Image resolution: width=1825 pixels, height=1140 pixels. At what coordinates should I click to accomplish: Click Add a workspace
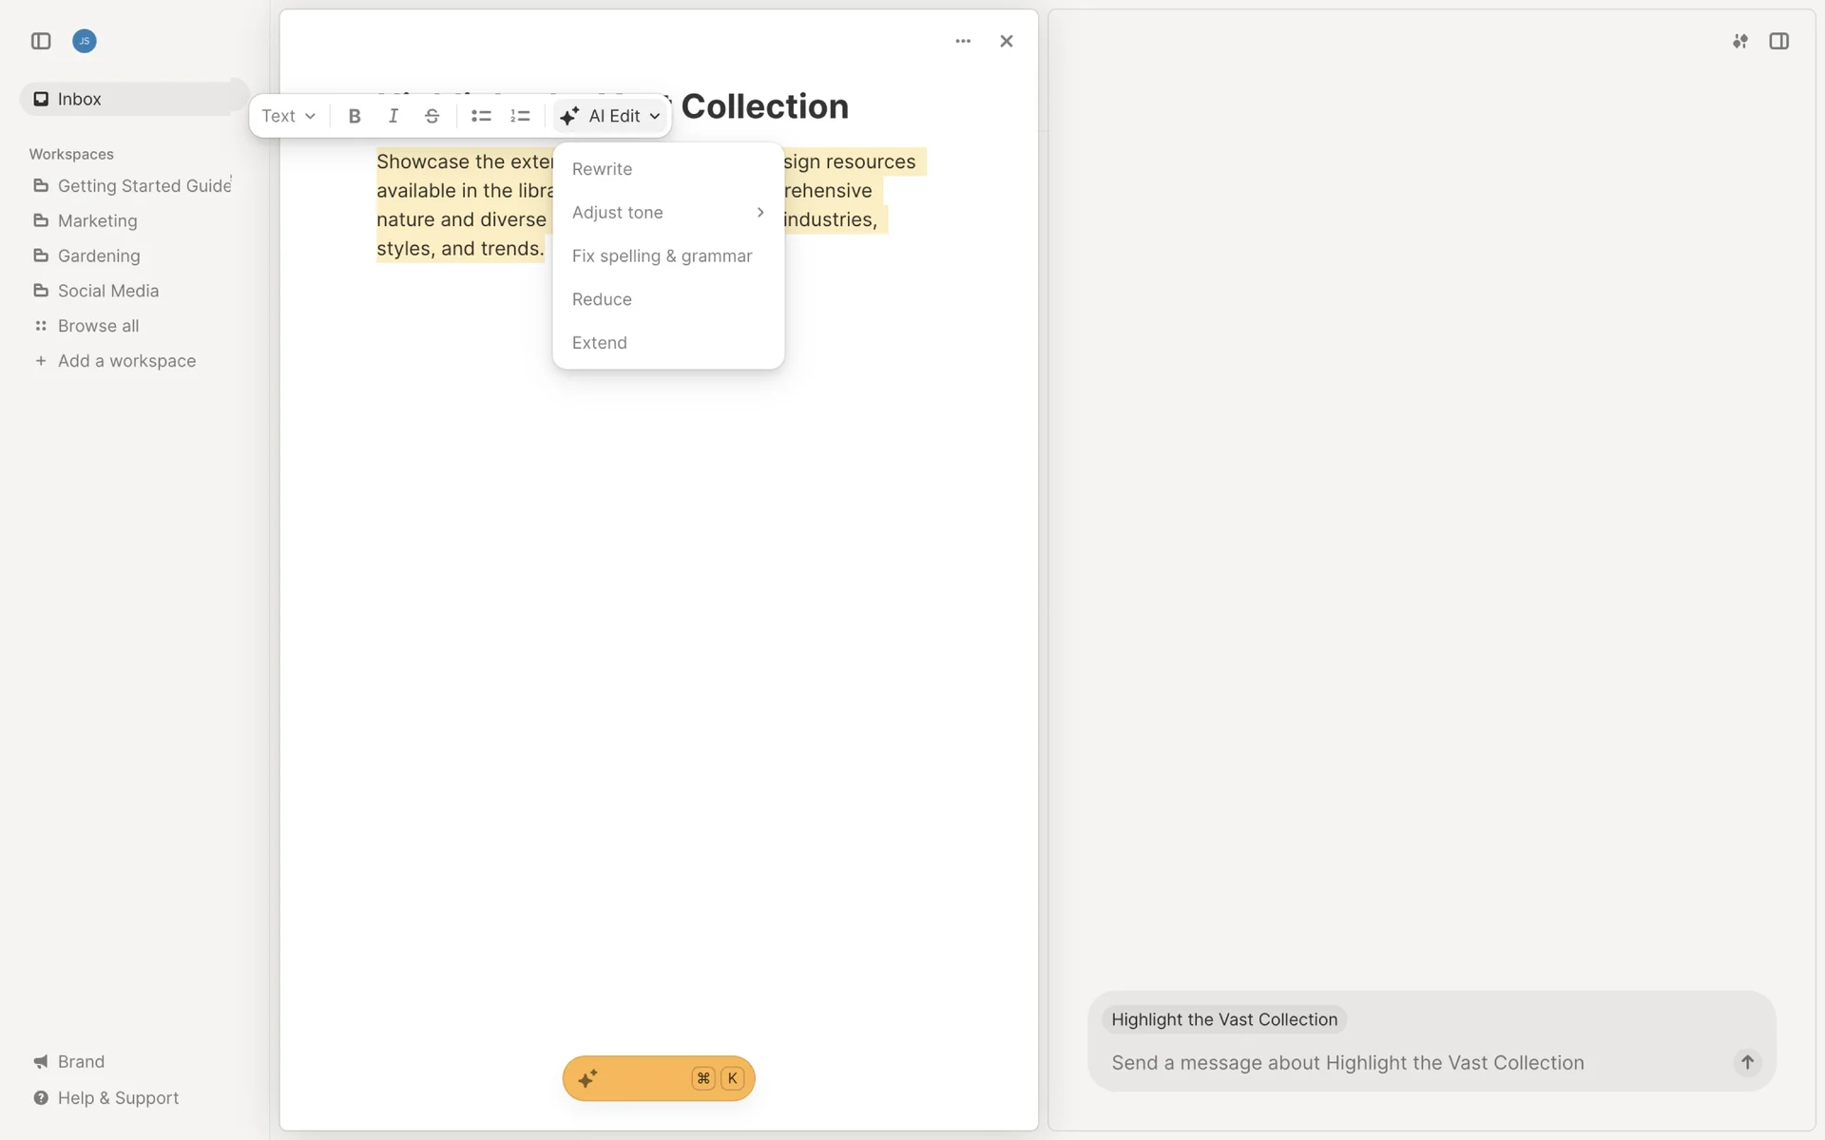(126, 361)
